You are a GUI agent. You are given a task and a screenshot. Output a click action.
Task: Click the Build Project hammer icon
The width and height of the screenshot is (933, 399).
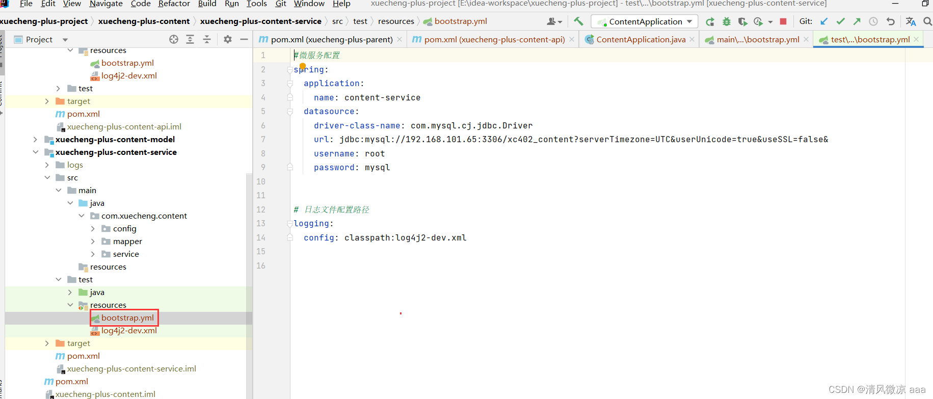click(578, 21)
